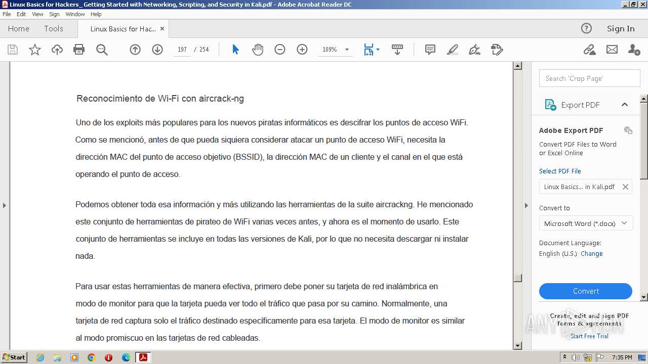The image size is (648, 364).
Task: Collapse the Export PDF panel chevron
Action: pos(624,105)
